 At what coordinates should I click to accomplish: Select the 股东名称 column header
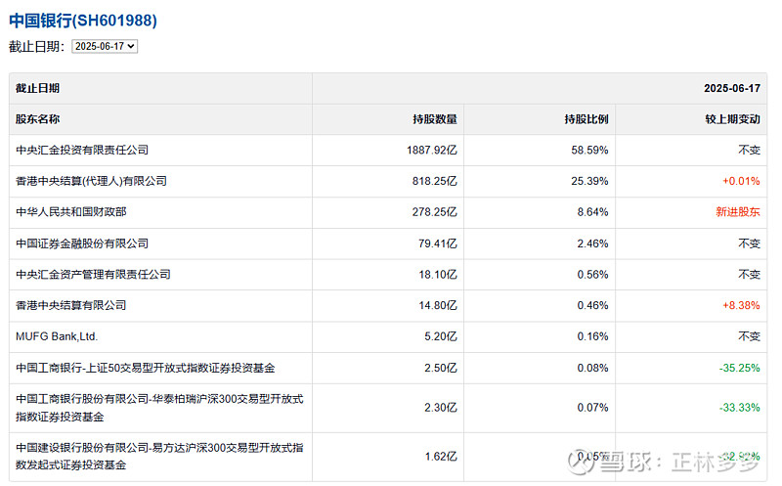click(37, 119)
